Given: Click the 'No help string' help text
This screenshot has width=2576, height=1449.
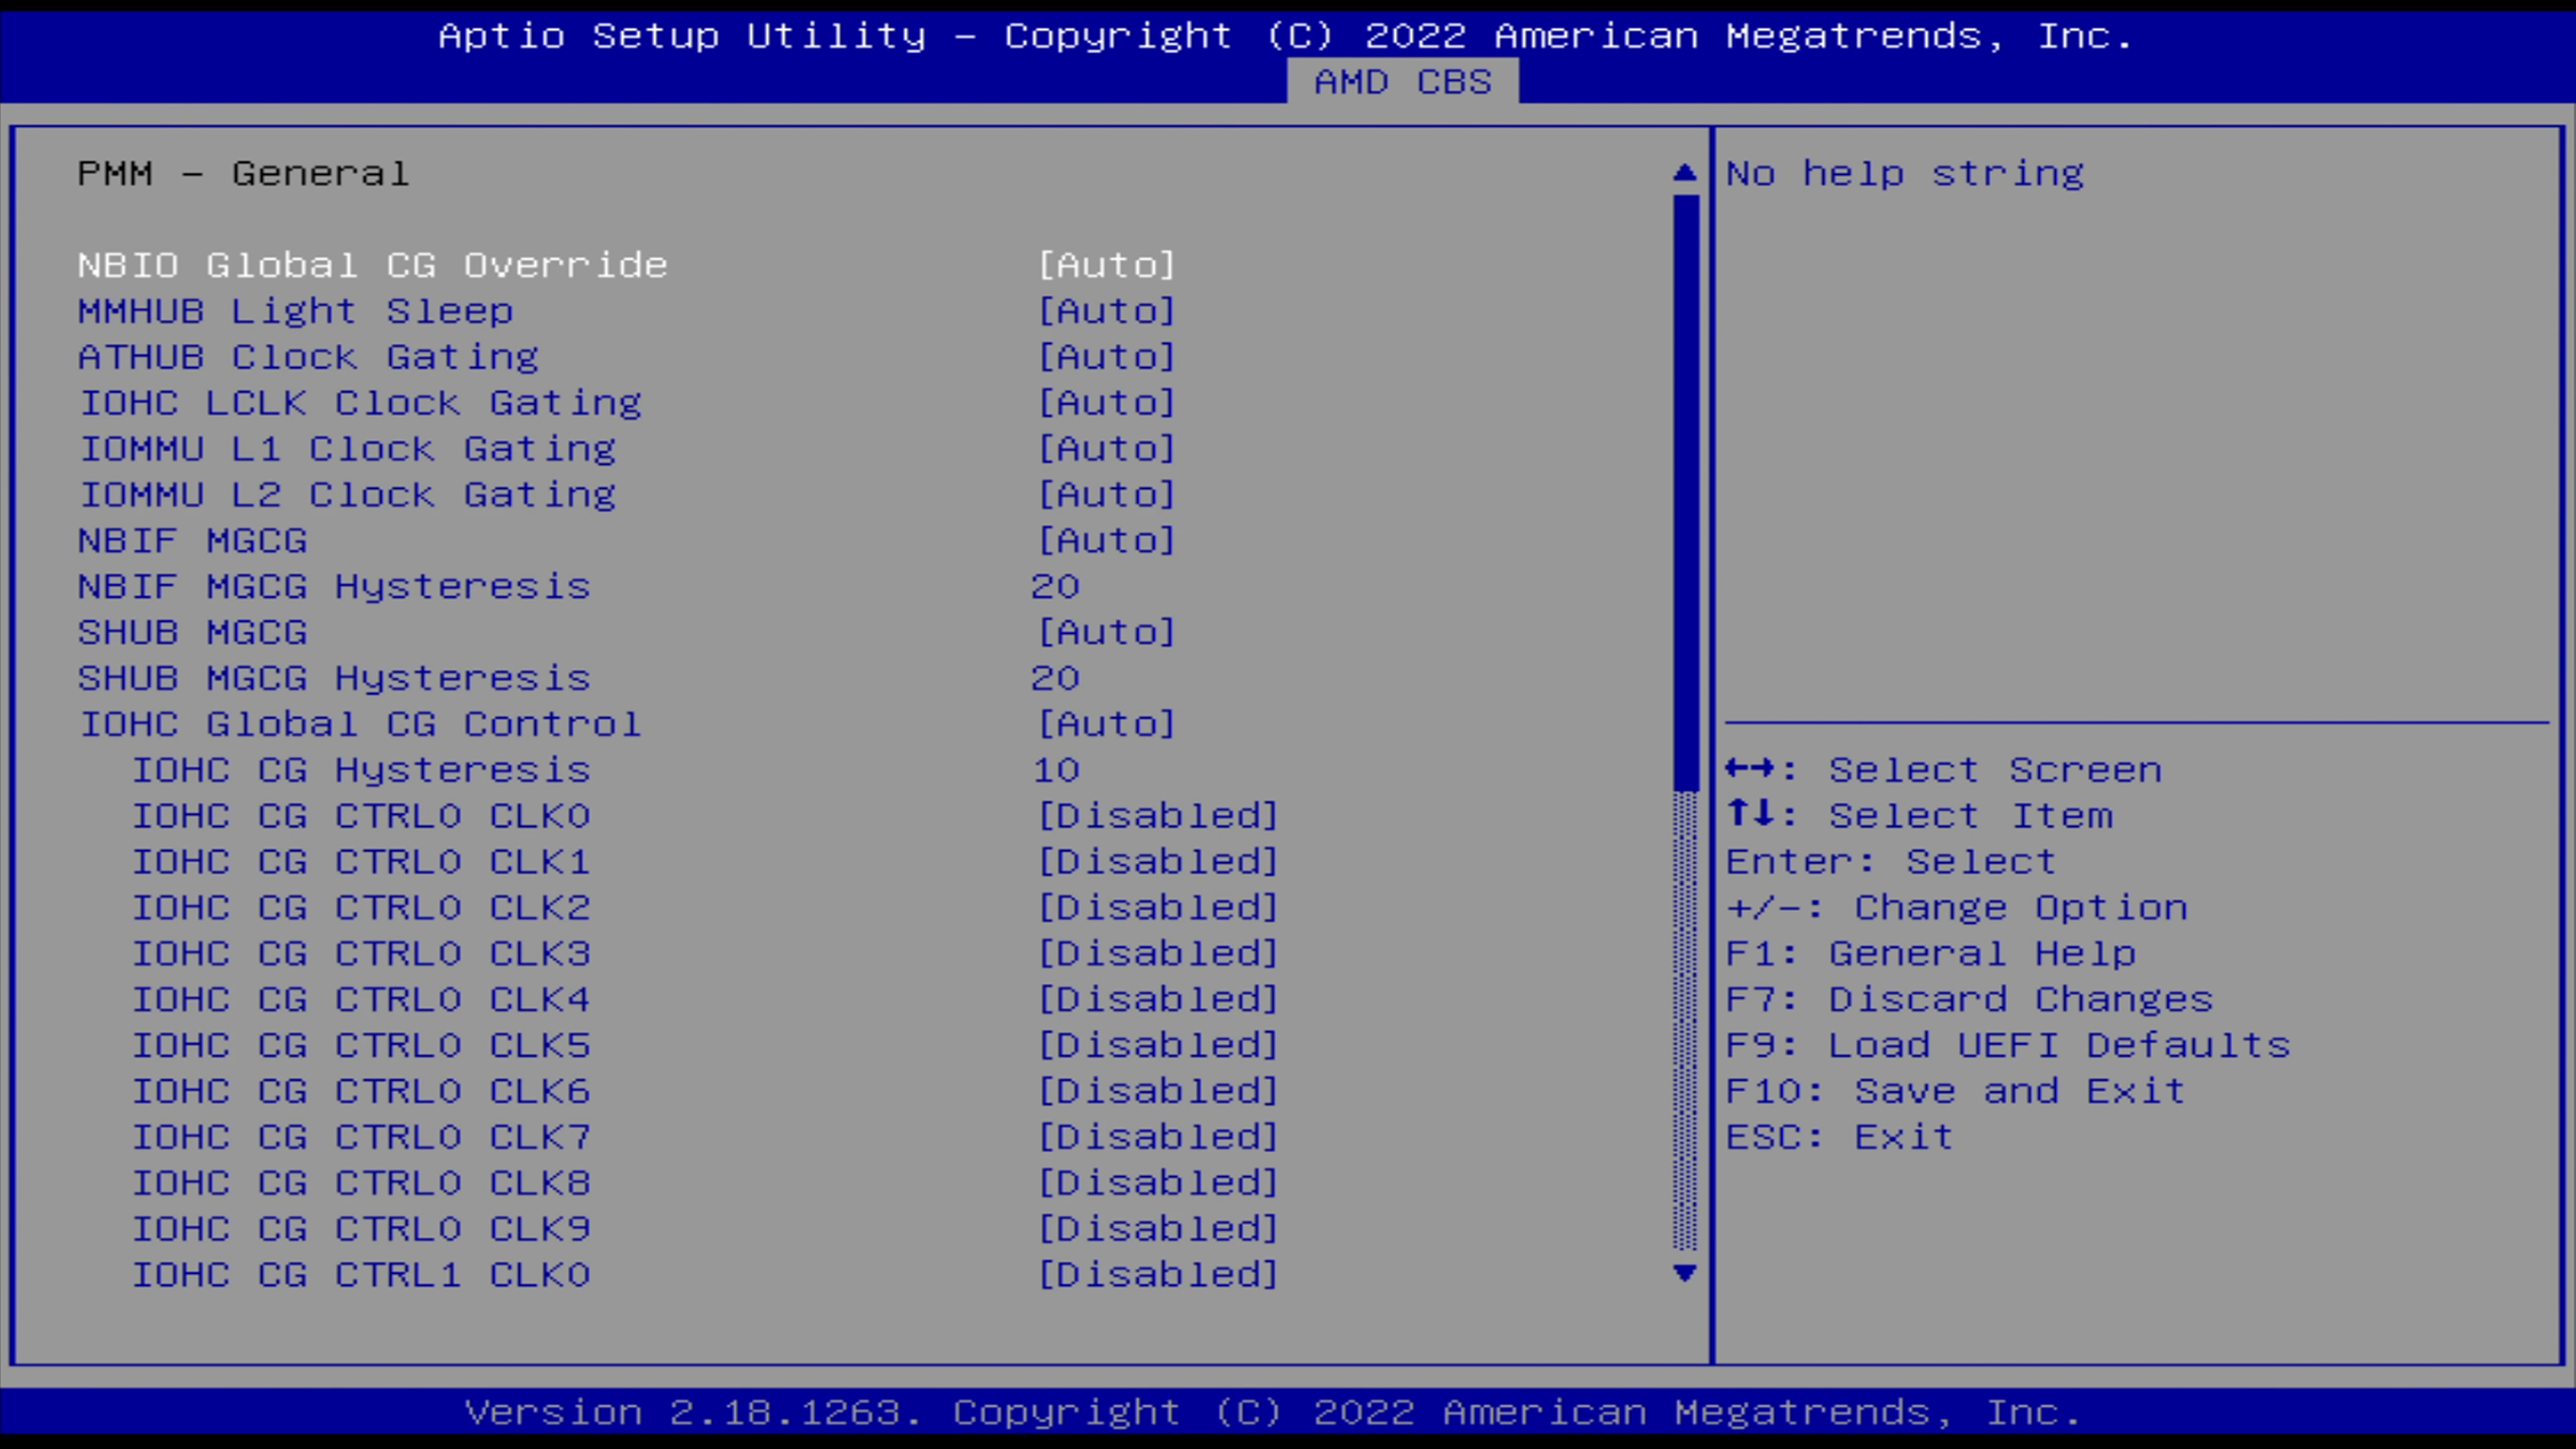Looking at the screenshot, I should [1905, 174].
